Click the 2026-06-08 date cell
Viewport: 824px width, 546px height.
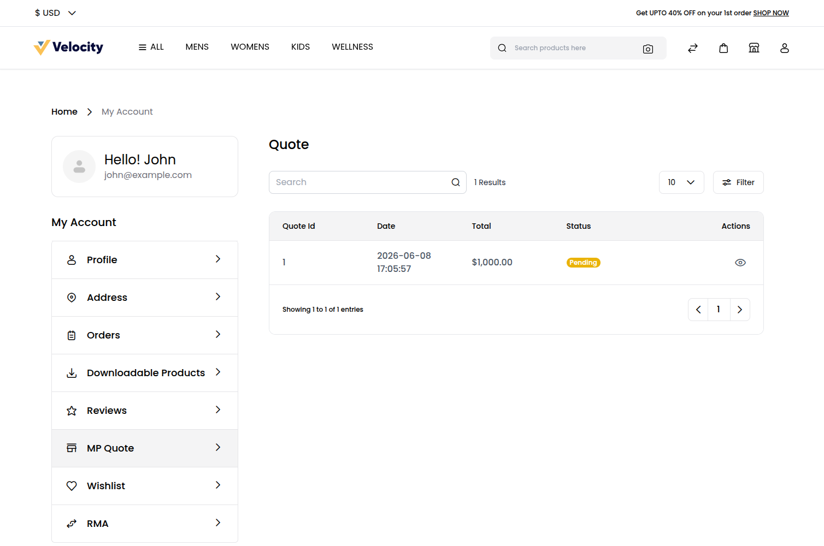tap(404, 262)
